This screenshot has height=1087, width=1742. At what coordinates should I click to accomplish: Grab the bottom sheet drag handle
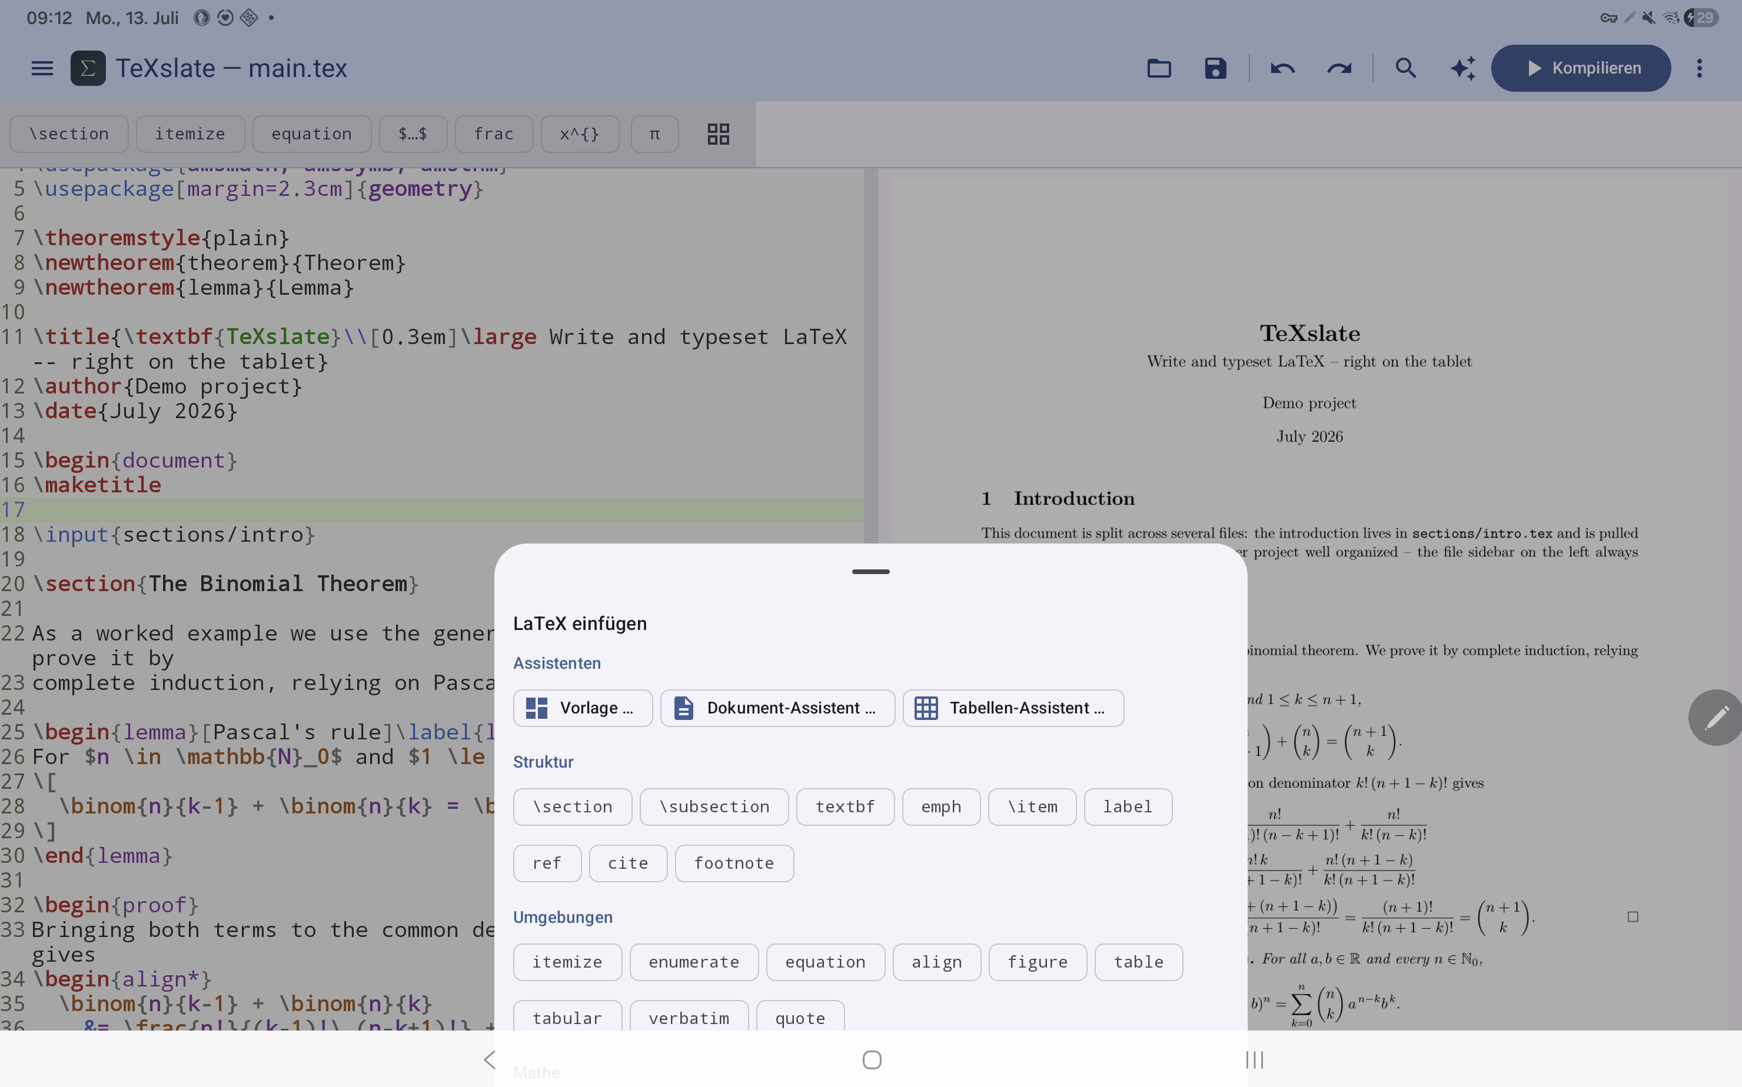[x=870, y=572]
